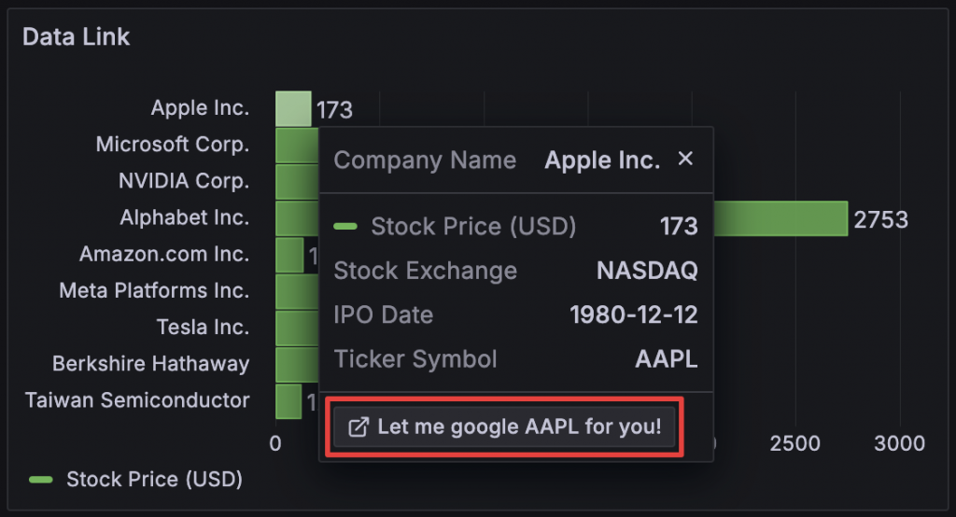Click the NASDAQ Stock Exchange value
The image size is (956, 517).
(x=647, y=271)
